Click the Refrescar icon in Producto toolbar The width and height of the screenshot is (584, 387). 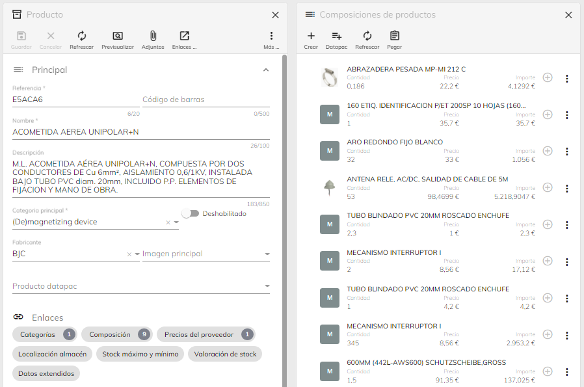tap(82, 36)
